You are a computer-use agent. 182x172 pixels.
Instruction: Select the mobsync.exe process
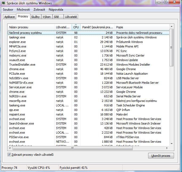88,55
